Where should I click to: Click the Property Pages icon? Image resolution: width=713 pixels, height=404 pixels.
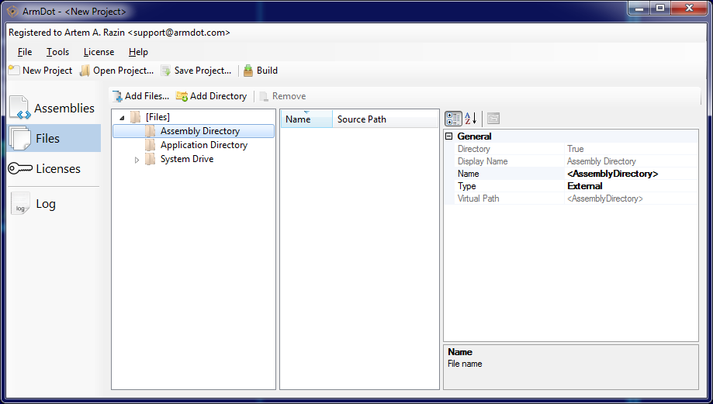[493, 119]
